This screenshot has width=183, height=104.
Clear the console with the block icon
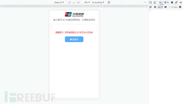pyautogui.click(x=155, y=7)
